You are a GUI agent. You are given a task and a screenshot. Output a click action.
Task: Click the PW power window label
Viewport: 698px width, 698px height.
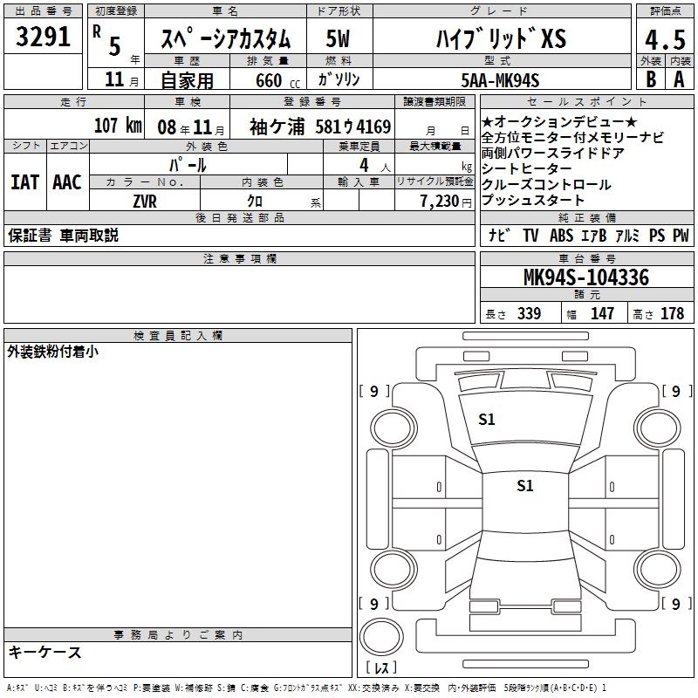pos(681,235)
